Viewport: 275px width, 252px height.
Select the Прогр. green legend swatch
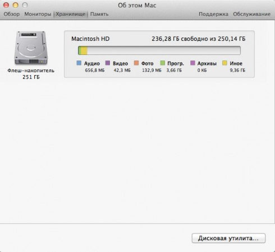tap(163, 63)
